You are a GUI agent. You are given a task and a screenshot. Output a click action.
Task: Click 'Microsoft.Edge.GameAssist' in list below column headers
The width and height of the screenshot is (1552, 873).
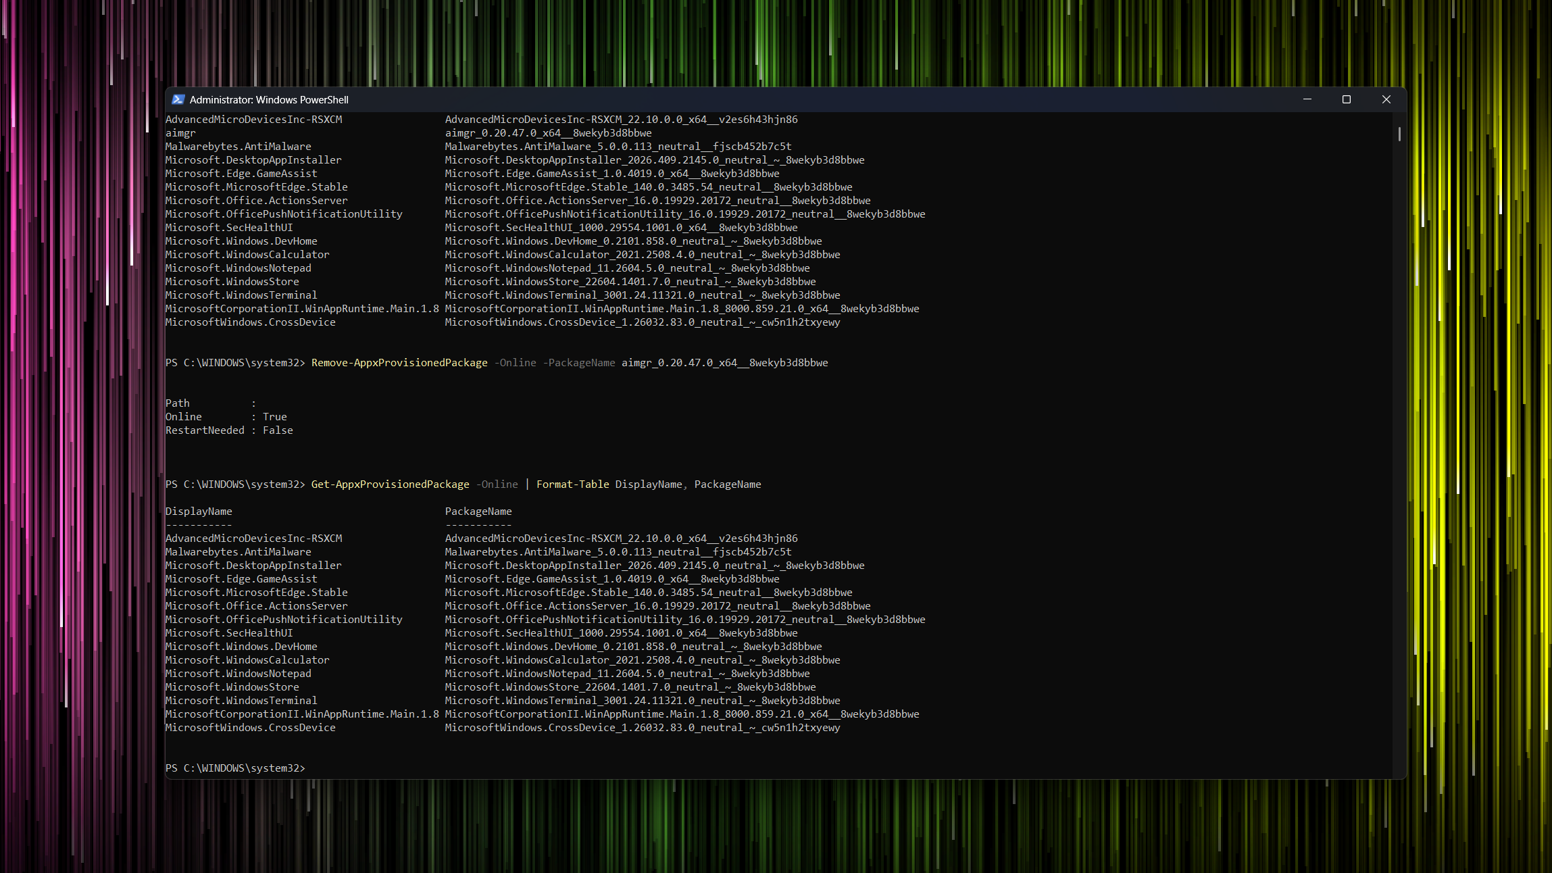(241, 579)
